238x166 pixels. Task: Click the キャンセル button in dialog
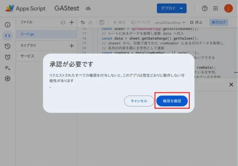tap(139, 101)
